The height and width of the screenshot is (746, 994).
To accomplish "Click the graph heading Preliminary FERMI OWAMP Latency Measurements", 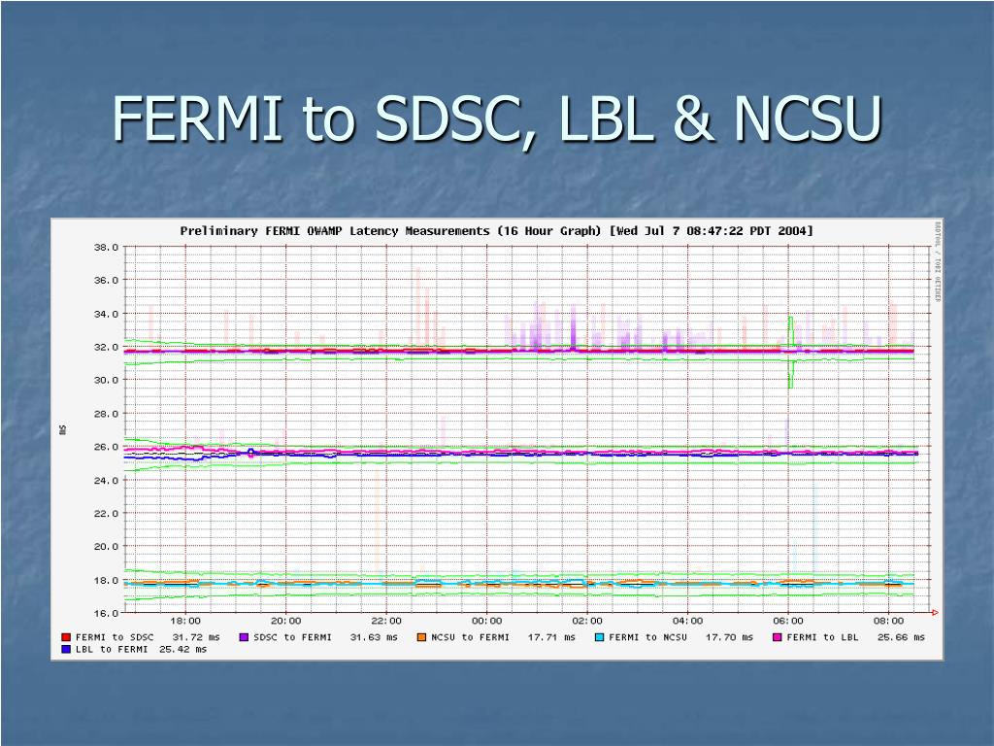I will (x=335, y=231).
